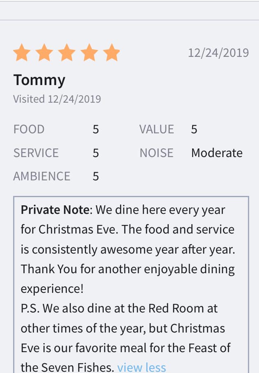Click the 'Visited 12/24/2019' text
Image resolution: width=259 pixels, height=373 pixels.
pyautogui.click(x=57, y=99)
